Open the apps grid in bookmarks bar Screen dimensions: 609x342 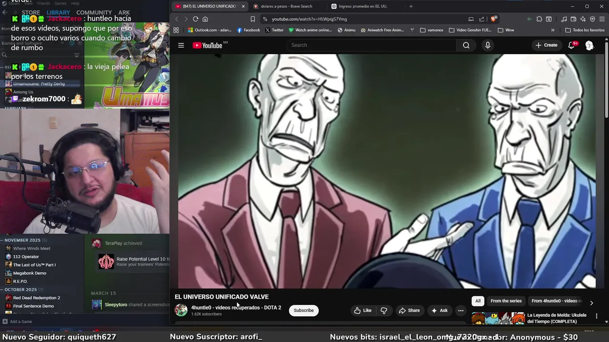click(x=176, y=30)
